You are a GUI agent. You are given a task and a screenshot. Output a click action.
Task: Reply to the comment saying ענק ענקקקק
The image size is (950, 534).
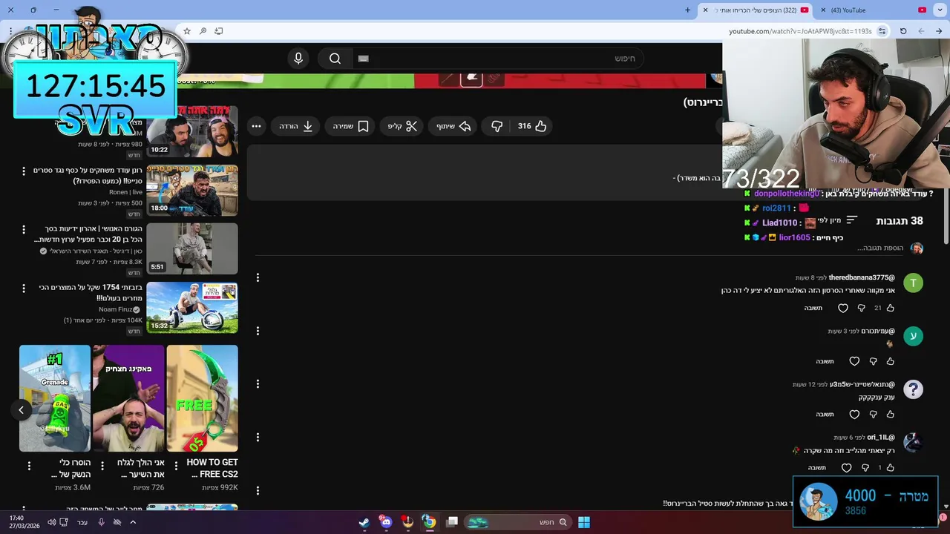click(x=825, y=415)
